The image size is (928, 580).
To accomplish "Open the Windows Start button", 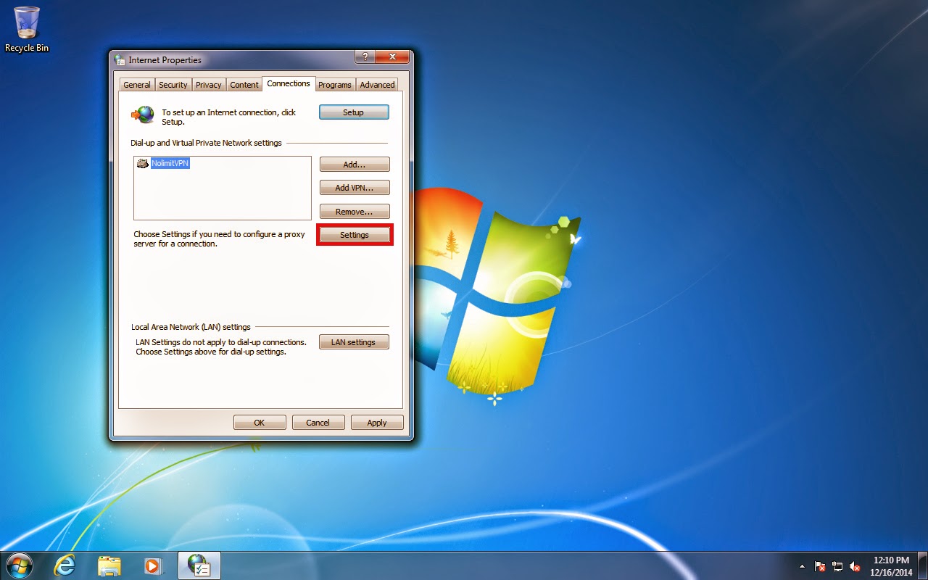I will coord(20,565).
